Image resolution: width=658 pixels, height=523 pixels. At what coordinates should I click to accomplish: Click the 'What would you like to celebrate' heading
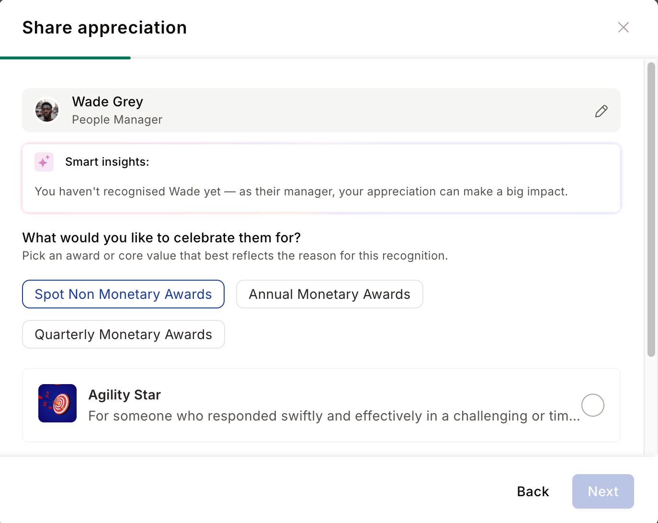161,238
